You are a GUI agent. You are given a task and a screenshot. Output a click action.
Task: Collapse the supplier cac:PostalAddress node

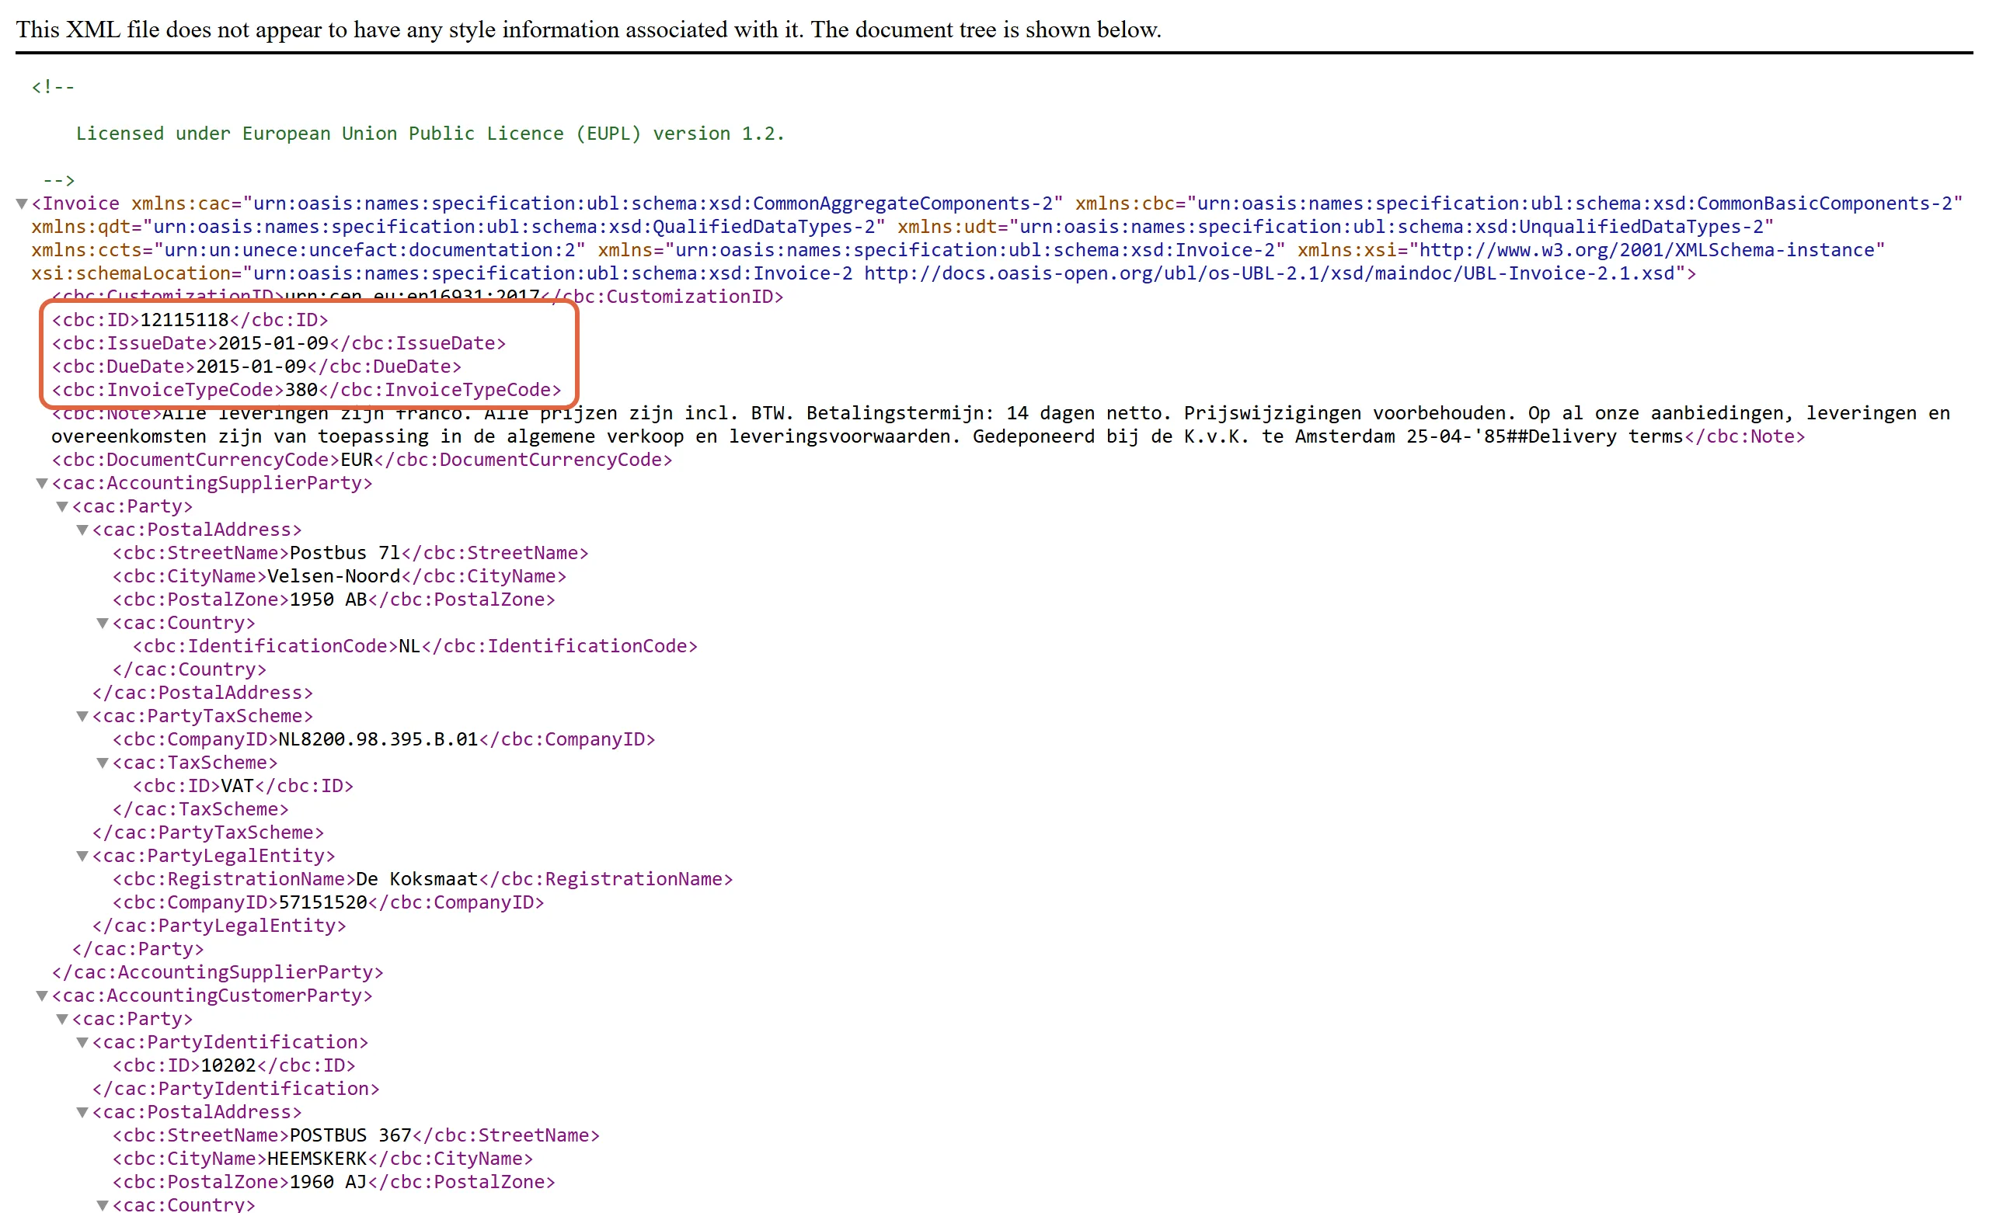[82, 530]
